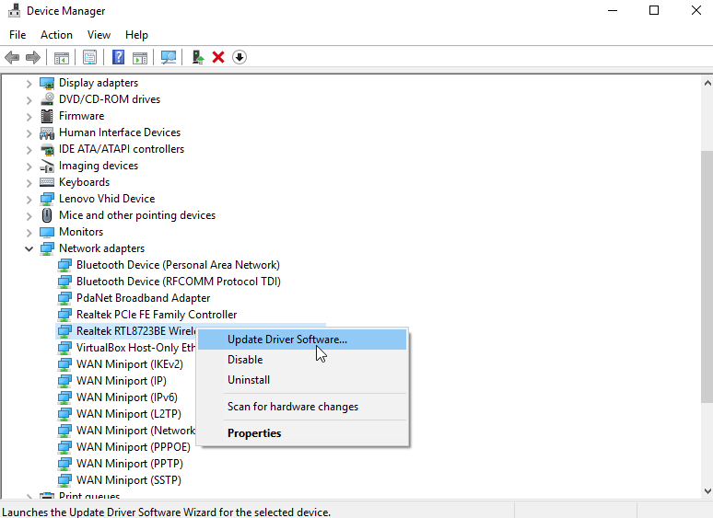
Task: Click the Back arrow toolbar icon
Action: pyautogui.click(x=12, y=57)
